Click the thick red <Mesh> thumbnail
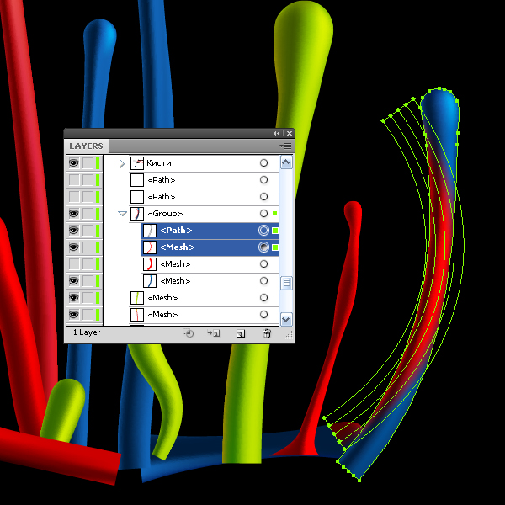505x505 pixels. [x=150, y=263]
